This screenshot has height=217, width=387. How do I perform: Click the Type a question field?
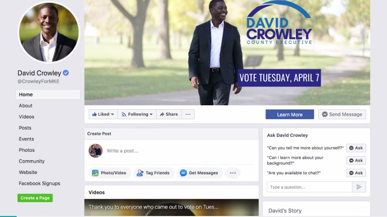coord(310,187)
